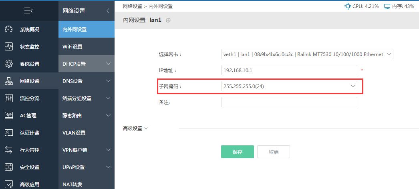
Task: Select the 状态监控 monitor icon
Action: (x=9, y=47)
